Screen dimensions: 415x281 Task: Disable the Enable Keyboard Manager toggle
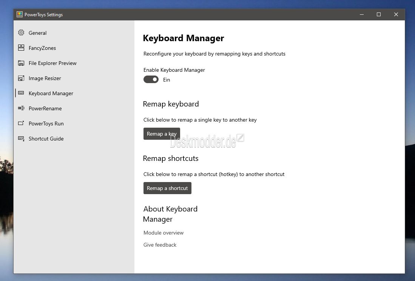151,79
